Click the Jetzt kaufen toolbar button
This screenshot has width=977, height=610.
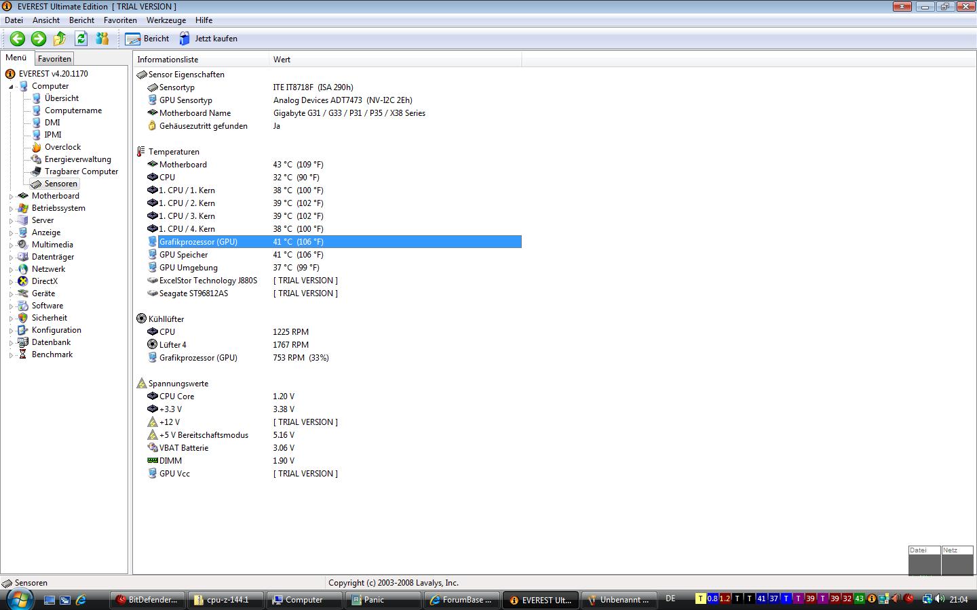pyautogui.click(x=208, y=39)
